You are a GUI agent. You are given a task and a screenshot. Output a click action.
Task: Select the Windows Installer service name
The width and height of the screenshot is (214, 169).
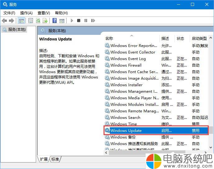coord(126,85)
